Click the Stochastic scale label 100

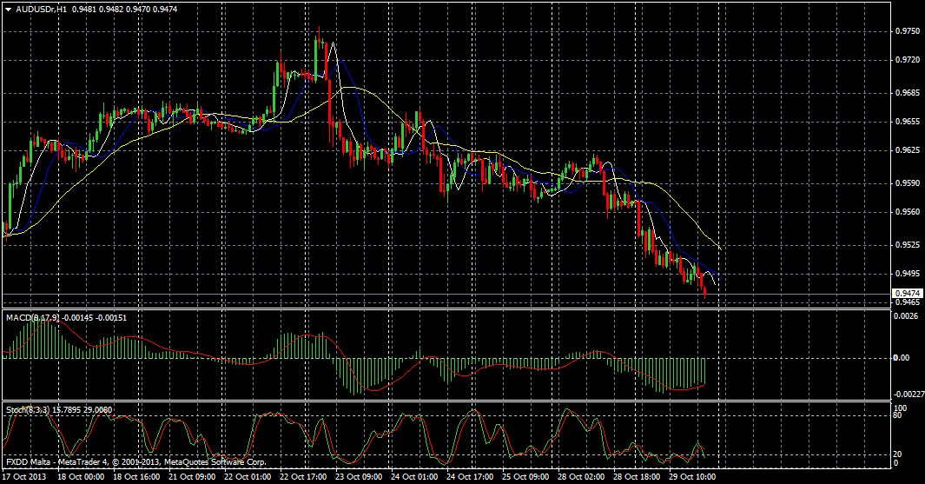[x=901, y=408]
